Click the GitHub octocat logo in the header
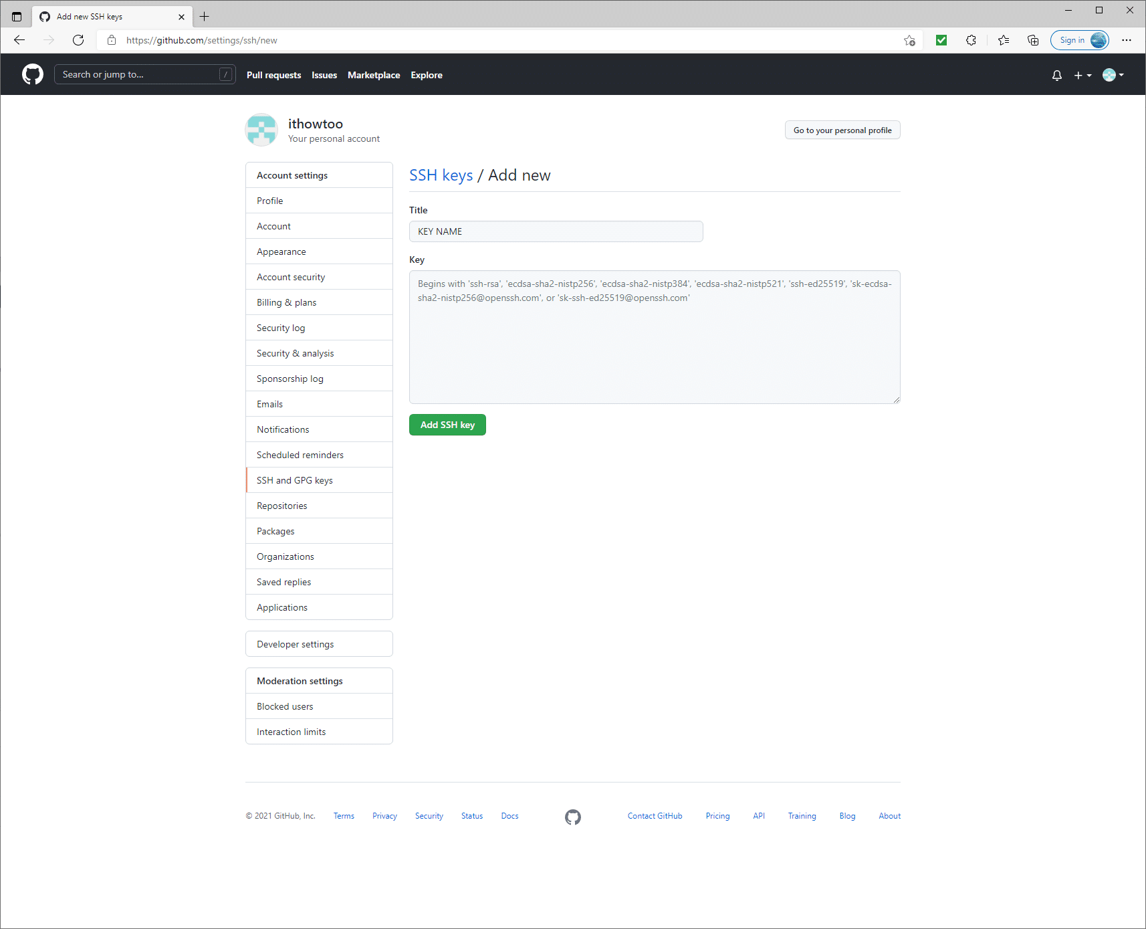Screen dimensions: 1146x929 point(32,74)
